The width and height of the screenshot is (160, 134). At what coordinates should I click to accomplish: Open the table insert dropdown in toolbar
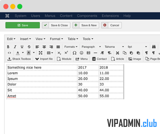tap(50, 53)
